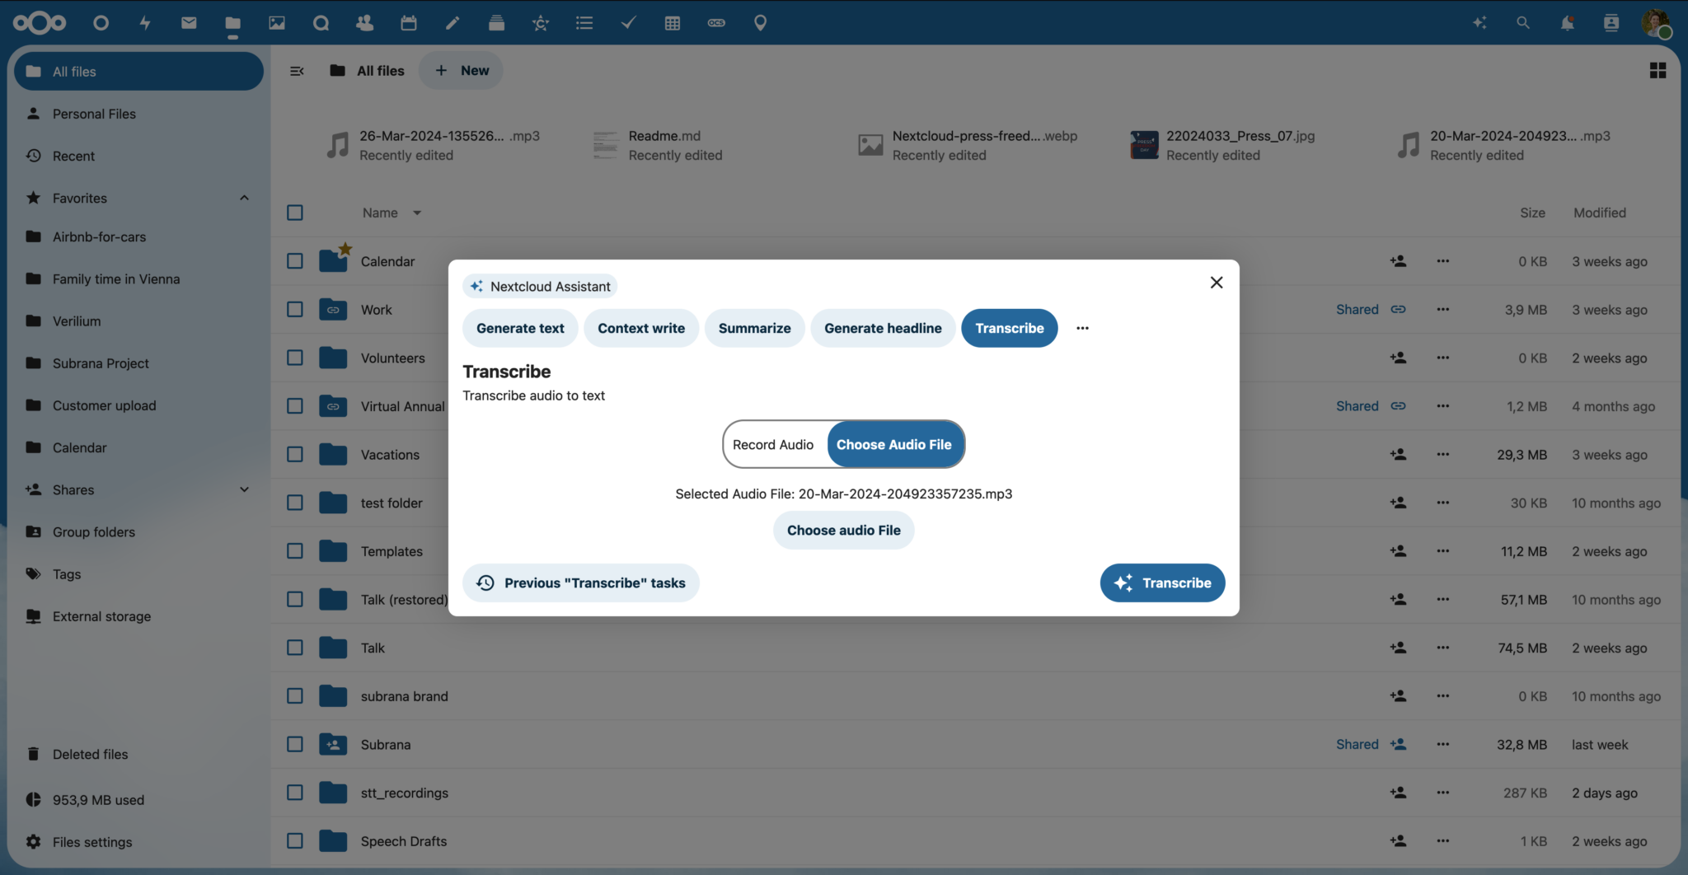This screenshot has height=875, width=1688.
Task: Expand the Shares section
Action: pyautogui.click(x=244, y=489)
